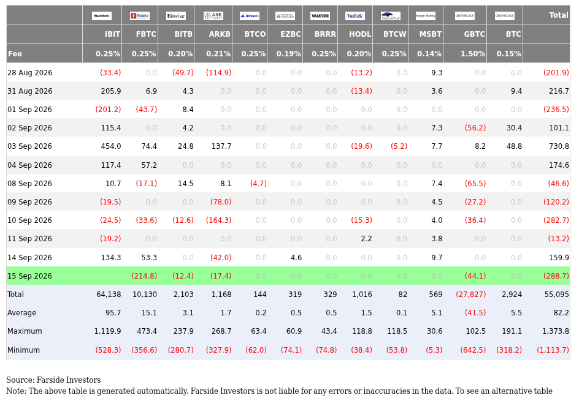The image size is (579, 398).
Task: Select the Grayscale logo above BTC column
Action: point(505,16)
